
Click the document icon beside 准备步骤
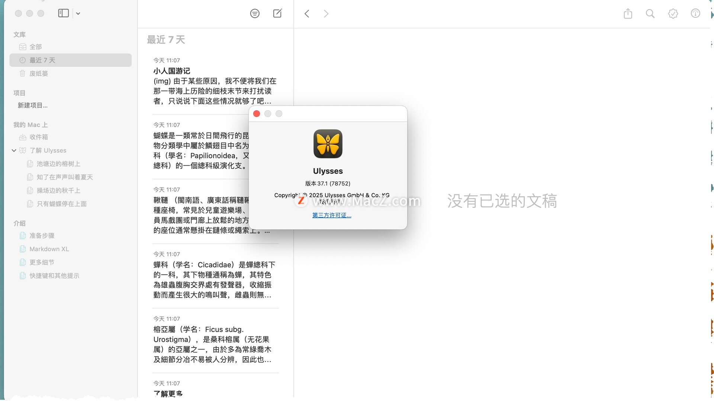pyautogui.click(x=23, y=236)
